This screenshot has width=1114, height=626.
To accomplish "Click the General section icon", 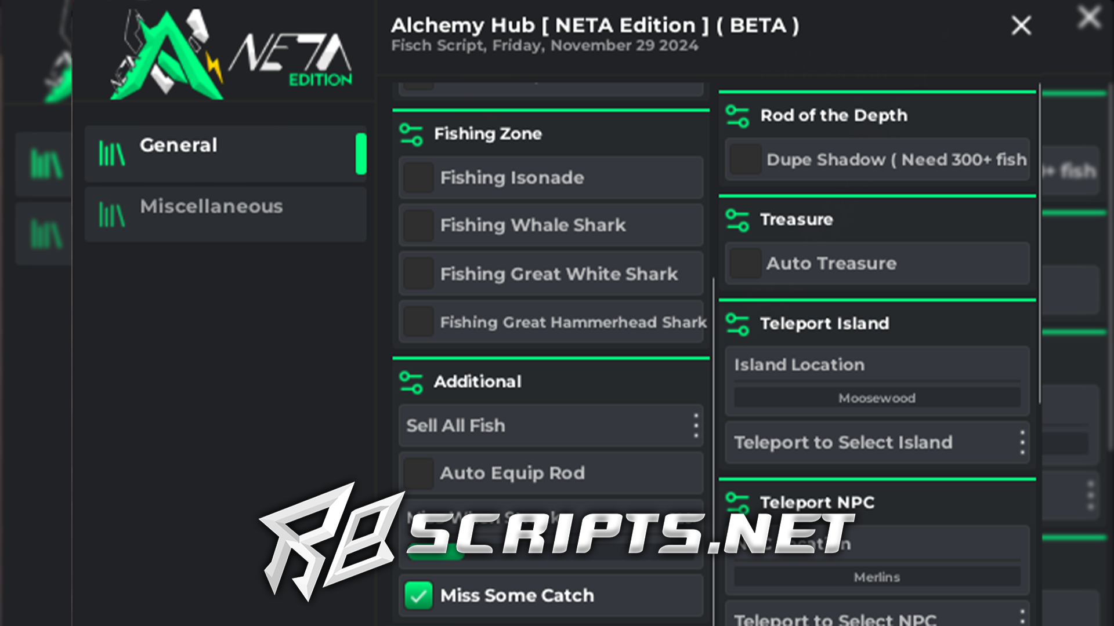I will coord(113,147).
